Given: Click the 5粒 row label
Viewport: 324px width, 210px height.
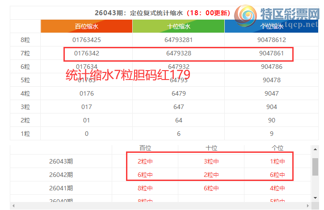Looking at the screenshot, I should 25,80.
